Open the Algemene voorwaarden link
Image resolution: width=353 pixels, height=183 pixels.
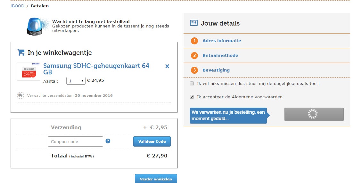257,97
